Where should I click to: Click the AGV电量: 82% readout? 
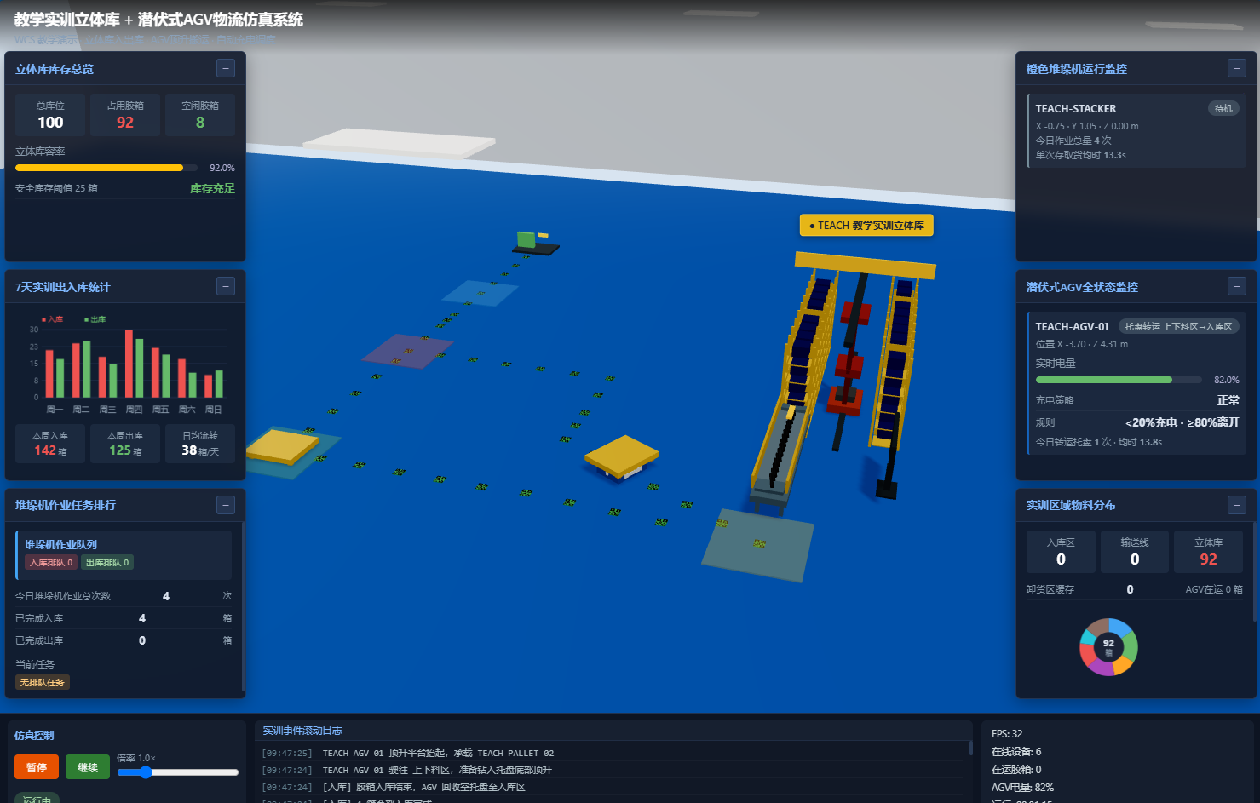(1022, 787)
